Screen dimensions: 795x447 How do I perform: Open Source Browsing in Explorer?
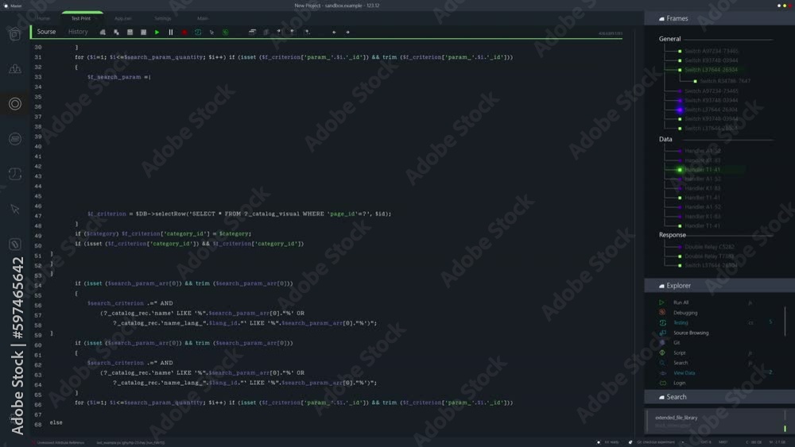[x=691, y=333]
